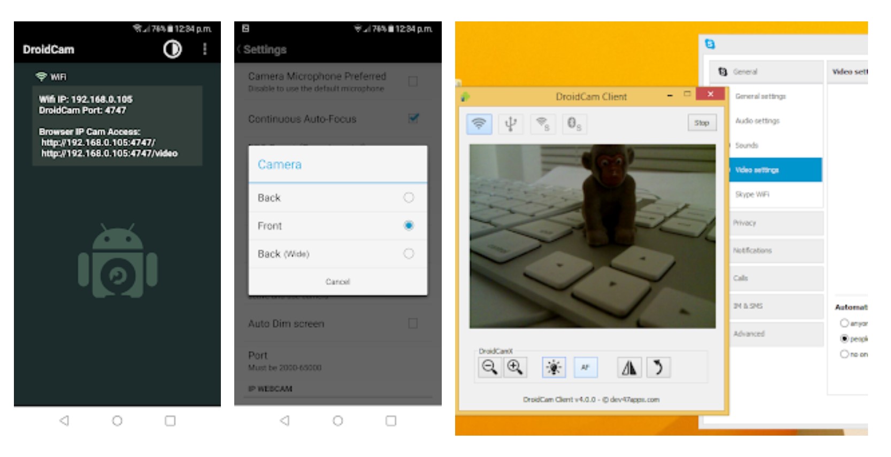Image resolution: width=891 pixels, height=457 pixels.
Task: Click the Skype logo in the Skype window
Action: tap(710, 44)
